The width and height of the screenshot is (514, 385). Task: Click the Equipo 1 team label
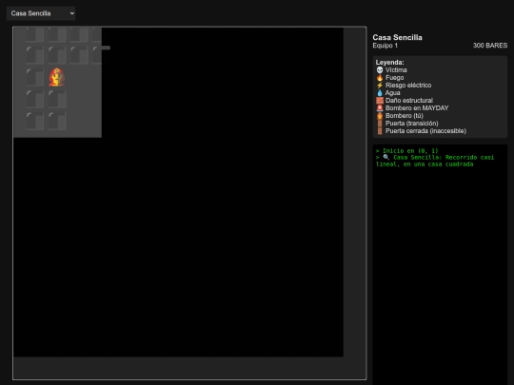(x=385, y=46)
